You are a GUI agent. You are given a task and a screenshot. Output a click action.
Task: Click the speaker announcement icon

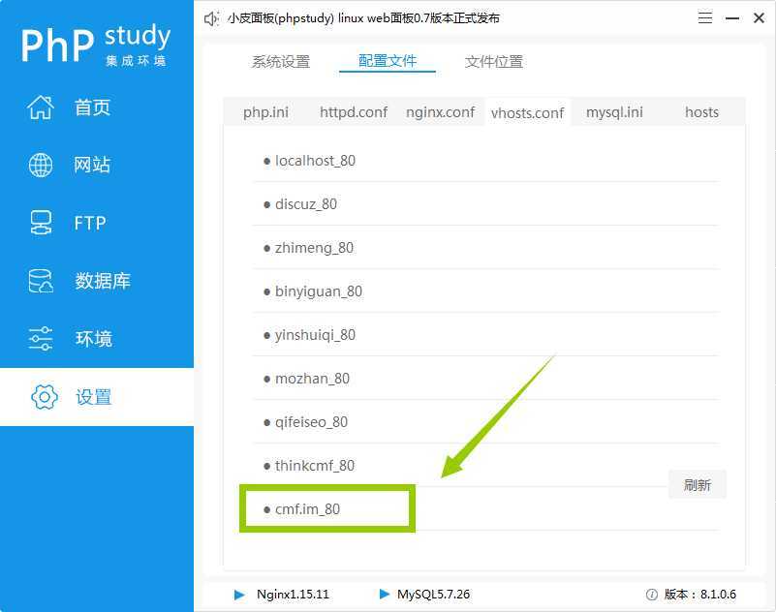coord(212,18)
